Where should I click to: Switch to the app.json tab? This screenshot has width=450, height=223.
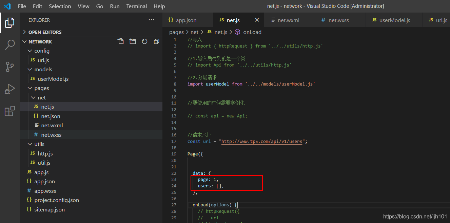[x=188, y=20]
